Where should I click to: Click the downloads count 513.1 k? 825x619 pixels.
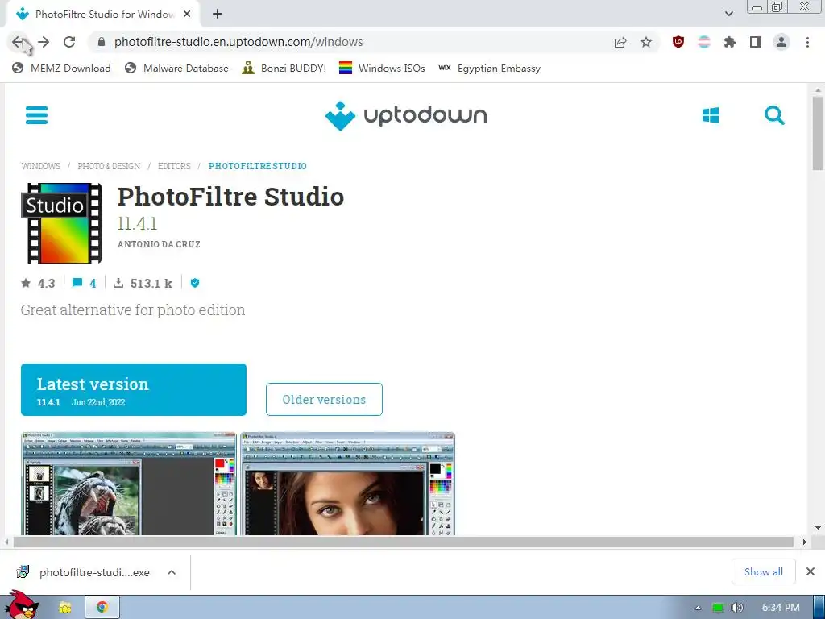click(143, 283)
